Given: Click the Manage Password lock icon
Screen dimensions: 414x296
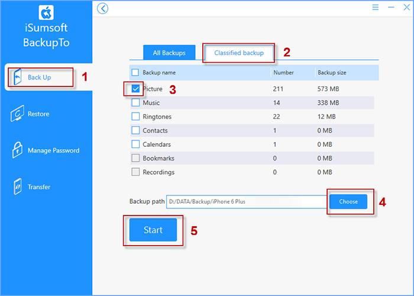Looking at the screenshot, I should point(17,150).
